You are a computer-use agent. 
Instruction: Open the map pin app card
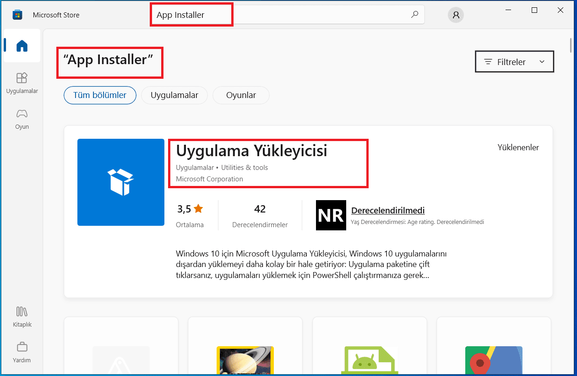(494, 346)
